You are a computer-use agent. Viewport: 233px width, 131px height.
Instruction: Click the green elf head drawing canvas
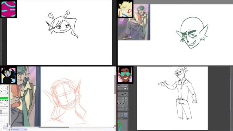[192, 35]
